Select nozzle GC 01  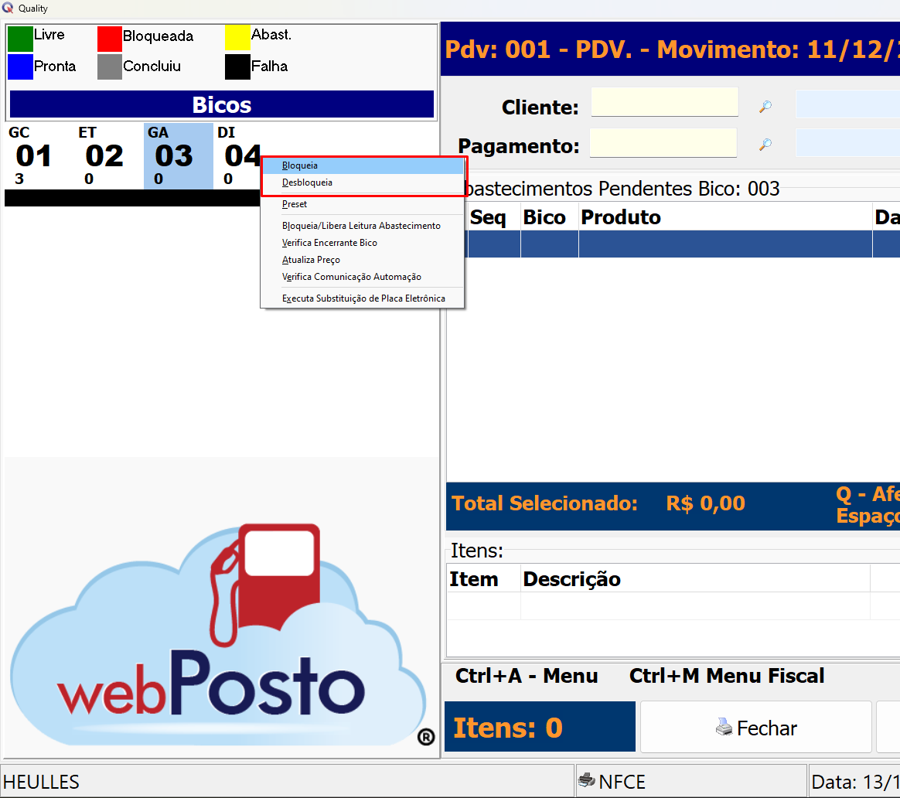(x=39, y=156)
